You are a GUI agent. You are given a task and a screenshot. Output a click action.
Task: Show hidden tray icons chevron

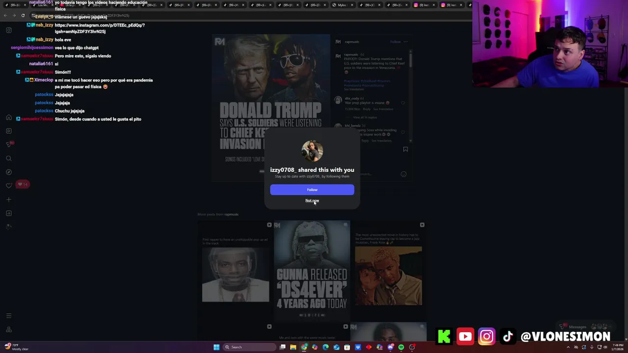[x=568, y=347]
